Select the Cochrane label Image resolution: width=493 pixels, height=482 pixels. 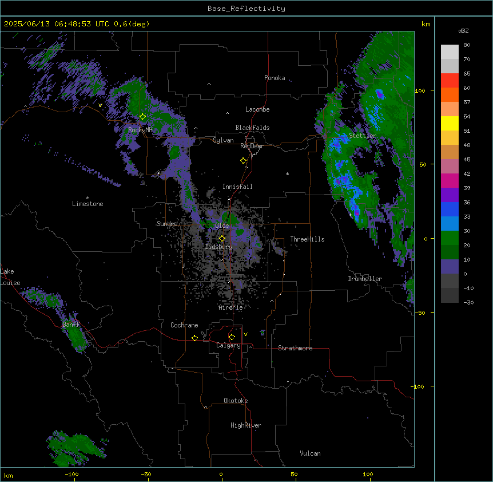(184, 325)
